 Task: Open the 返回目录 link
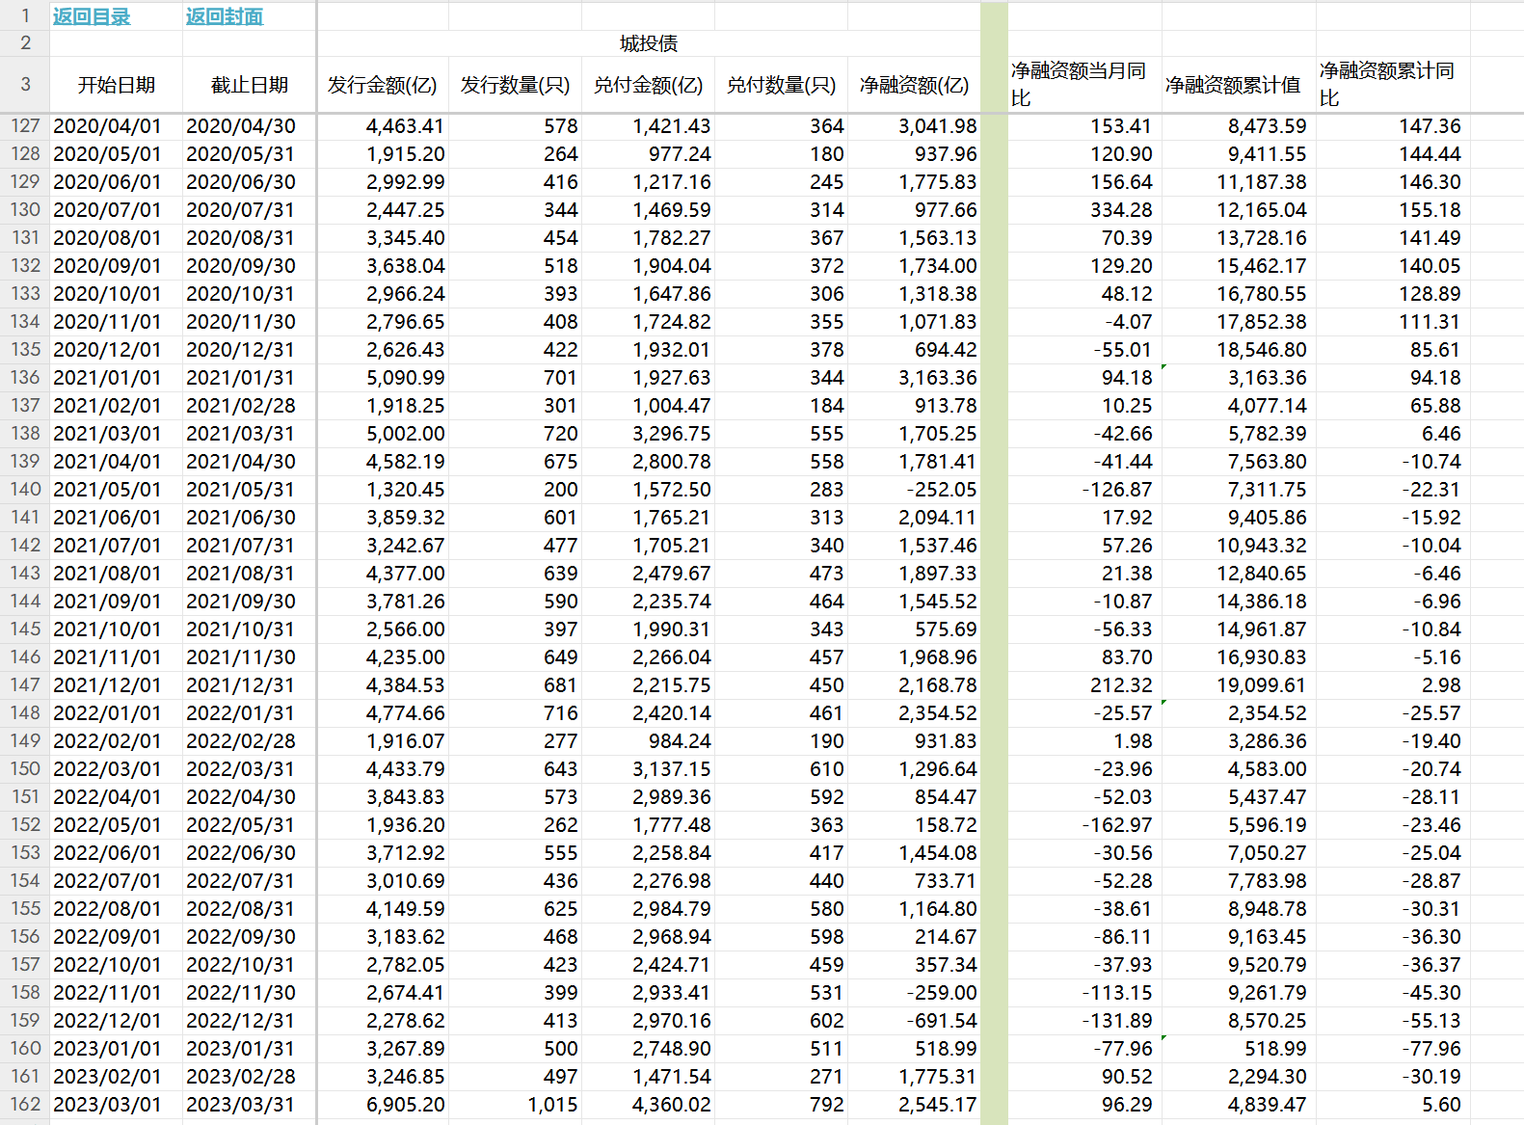point(92,16)
